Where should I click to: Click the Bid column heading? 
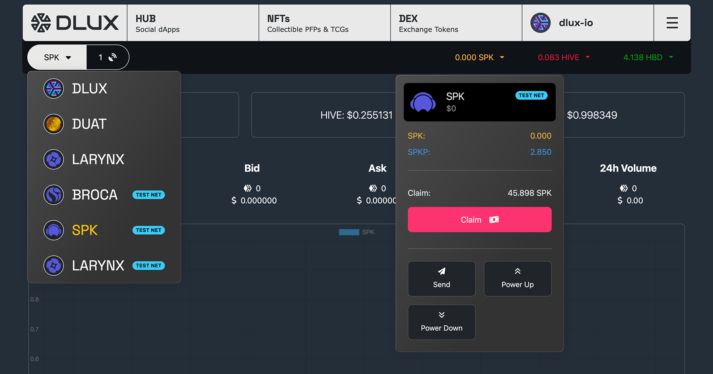click(x=252, y=168)
